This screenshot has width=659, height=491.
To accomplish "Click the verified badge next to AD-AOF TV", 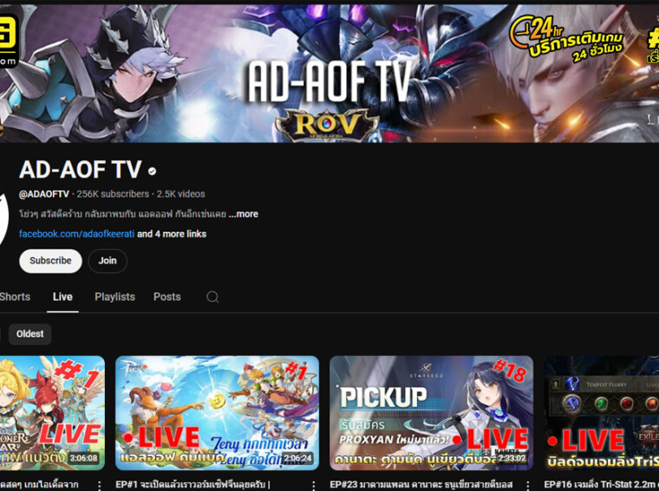I will coord(153,171).
